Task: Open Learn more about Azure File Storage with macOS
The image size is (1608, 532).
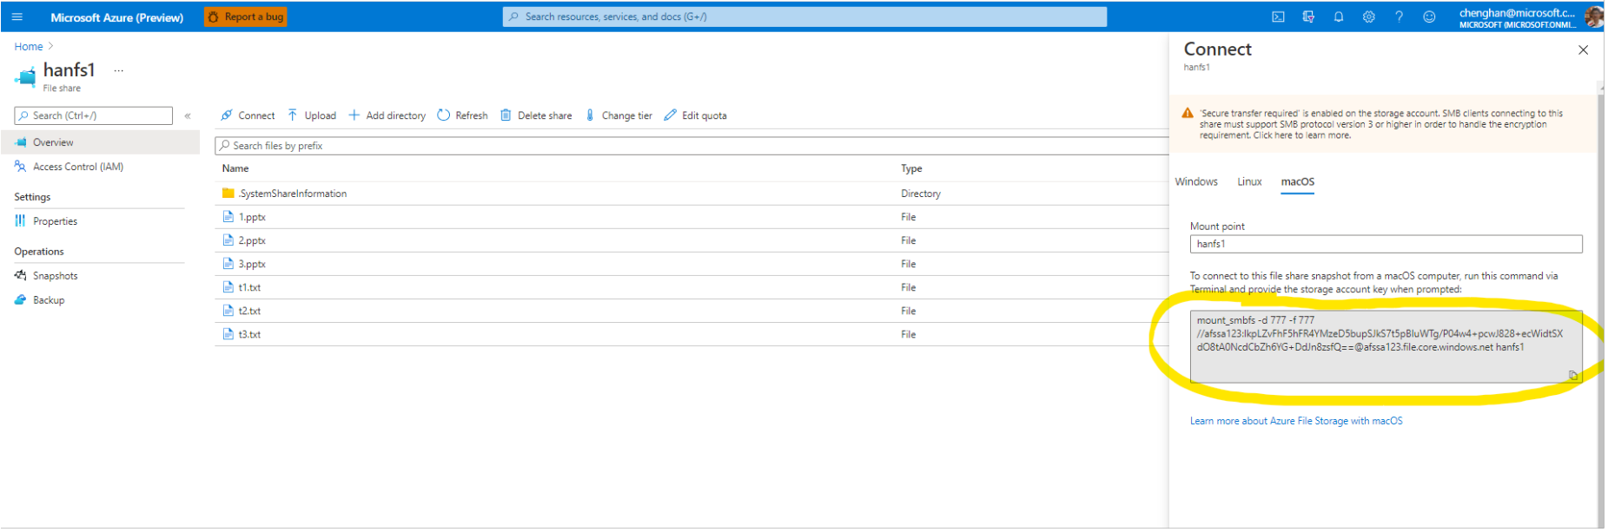Action: point(1296,421)
